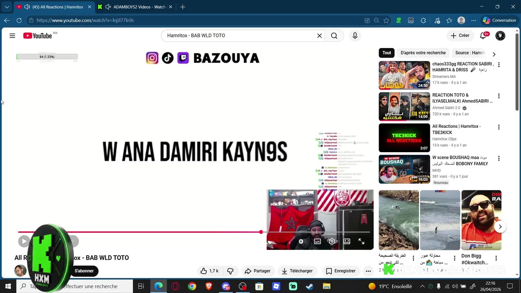Open a new browser tab
Screen dimensions: 521x293
183,7
